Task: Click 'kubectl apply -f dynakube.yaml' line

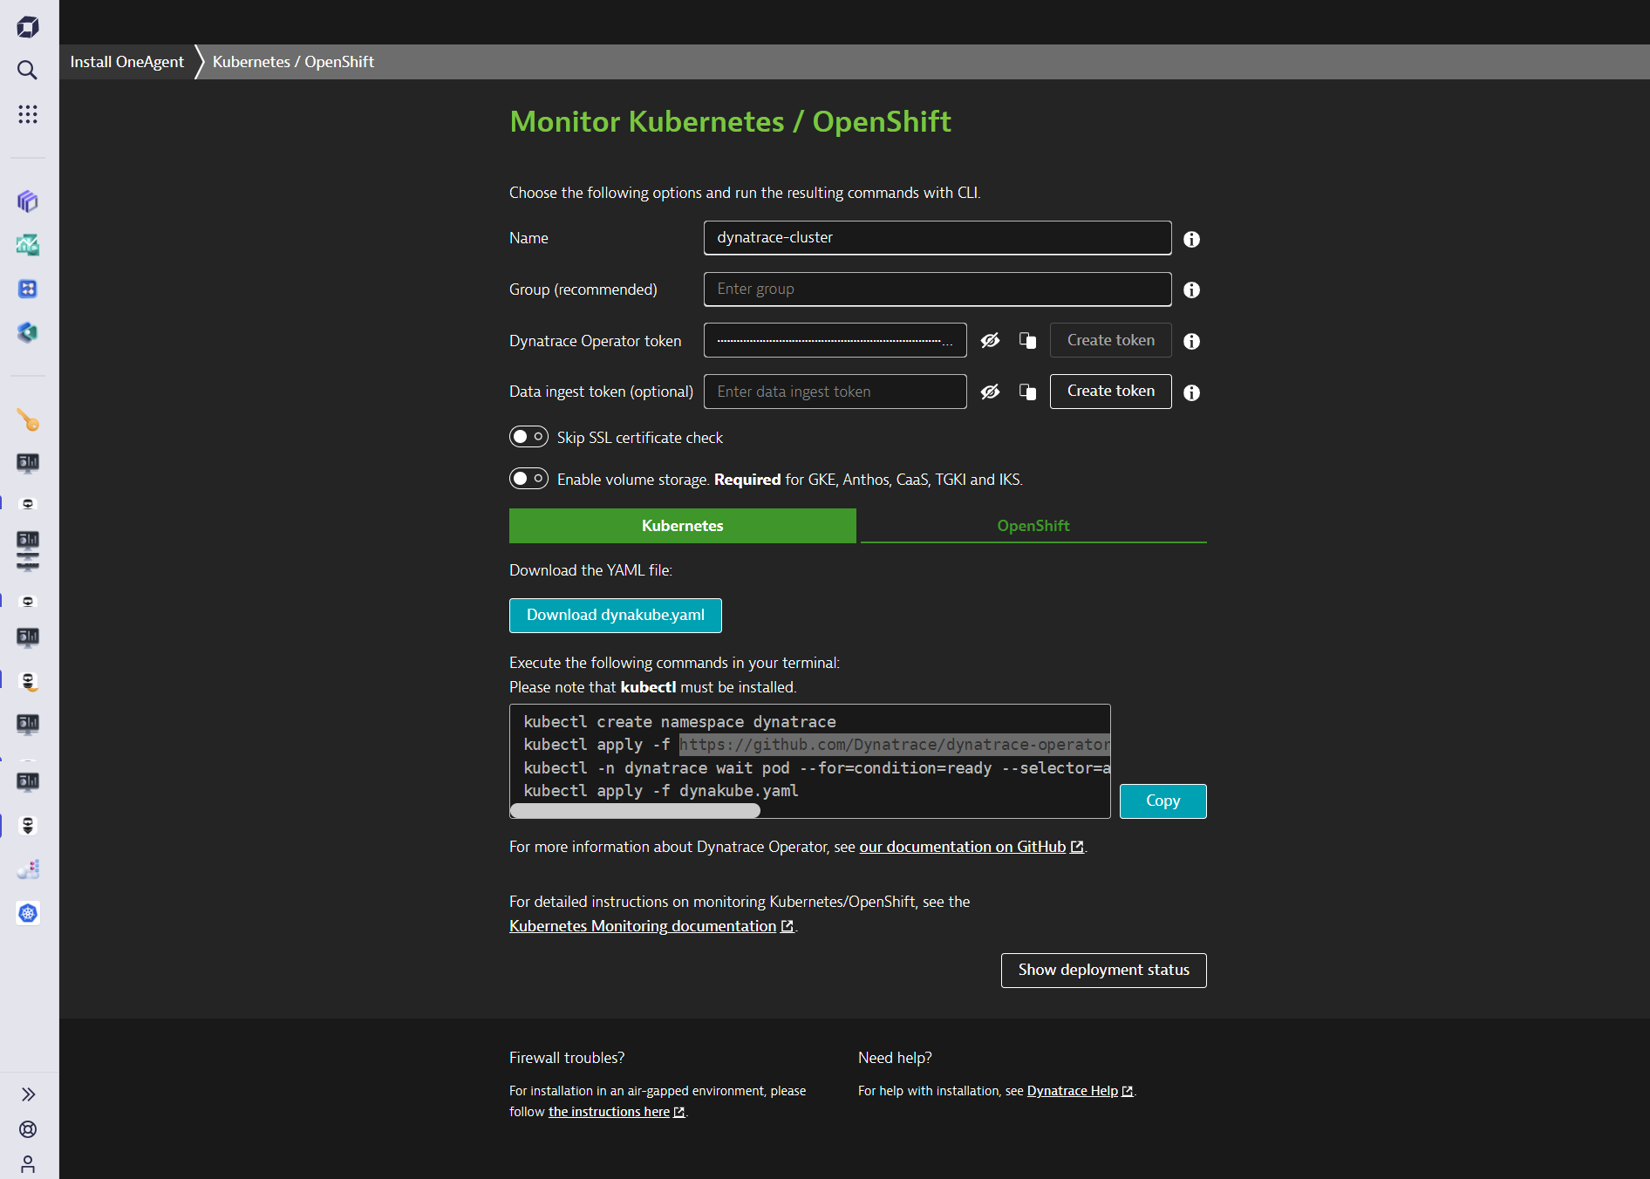Action: pos(661,791)
